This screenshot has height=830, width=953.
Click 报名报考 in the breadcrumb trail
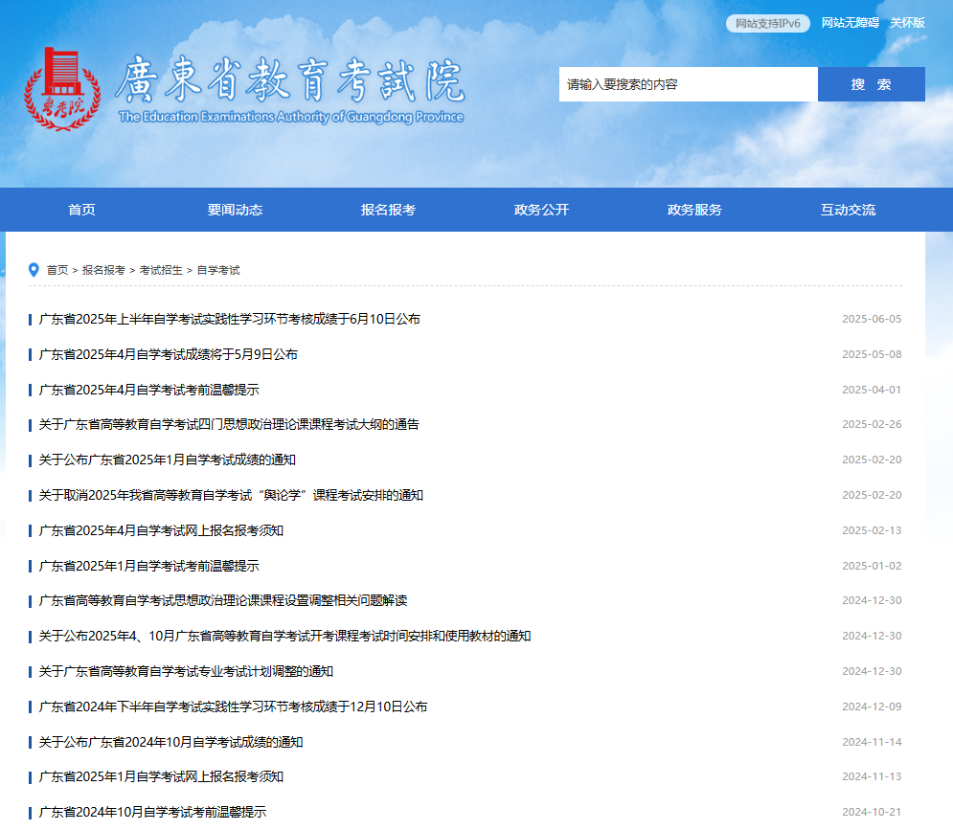(103, 270)
